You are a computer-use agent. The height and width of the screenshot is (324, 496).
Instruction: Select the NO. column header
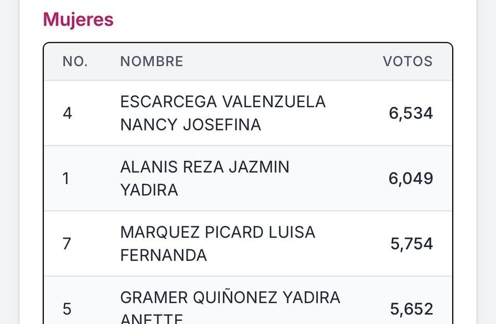pyautogui.click(x=75, y=61)
